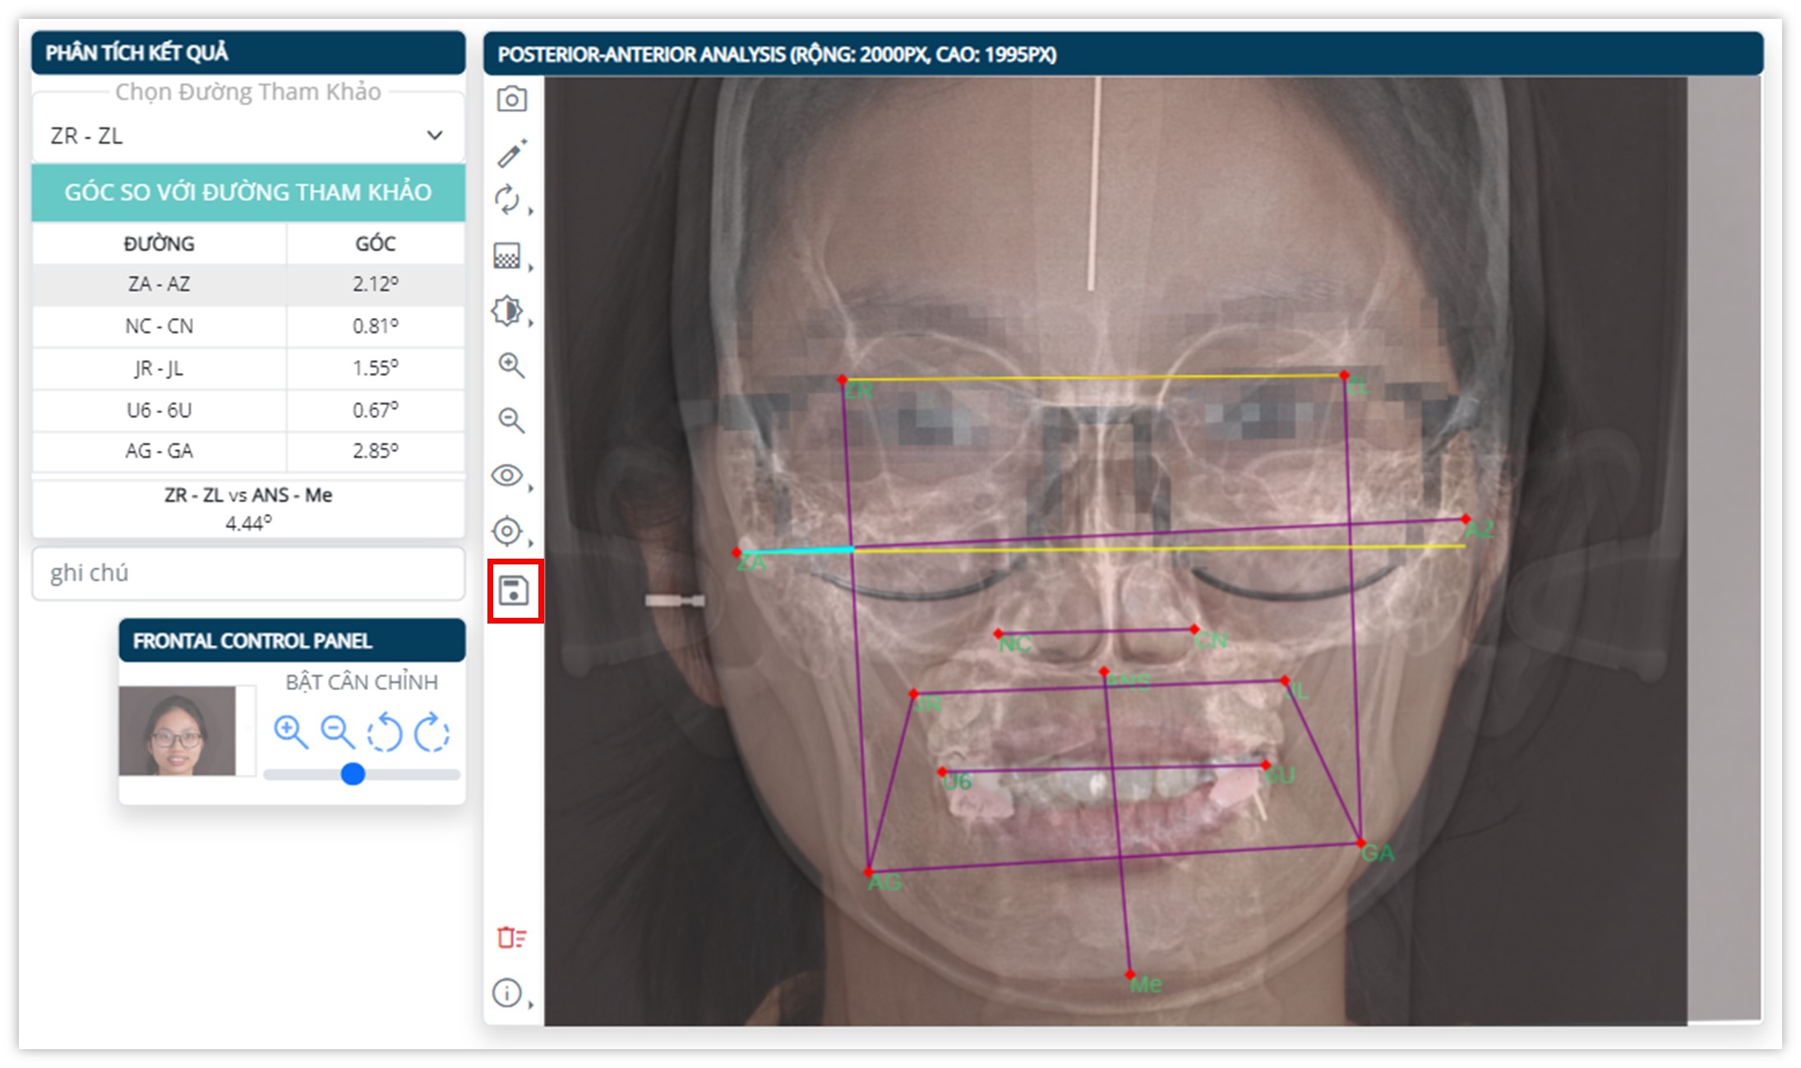This screenshot has width=1801, height=1068.
Task: Zoom in on the X-ray canvas
Action: [x=511, y=366]
